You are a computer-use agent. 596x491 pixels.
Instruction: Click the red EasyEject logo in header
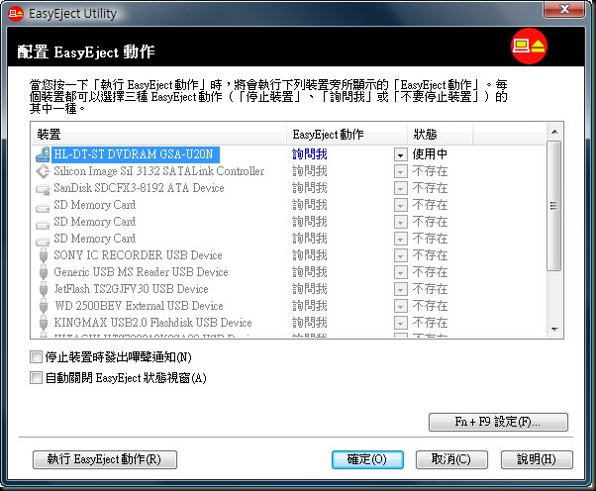pos(529,46)
